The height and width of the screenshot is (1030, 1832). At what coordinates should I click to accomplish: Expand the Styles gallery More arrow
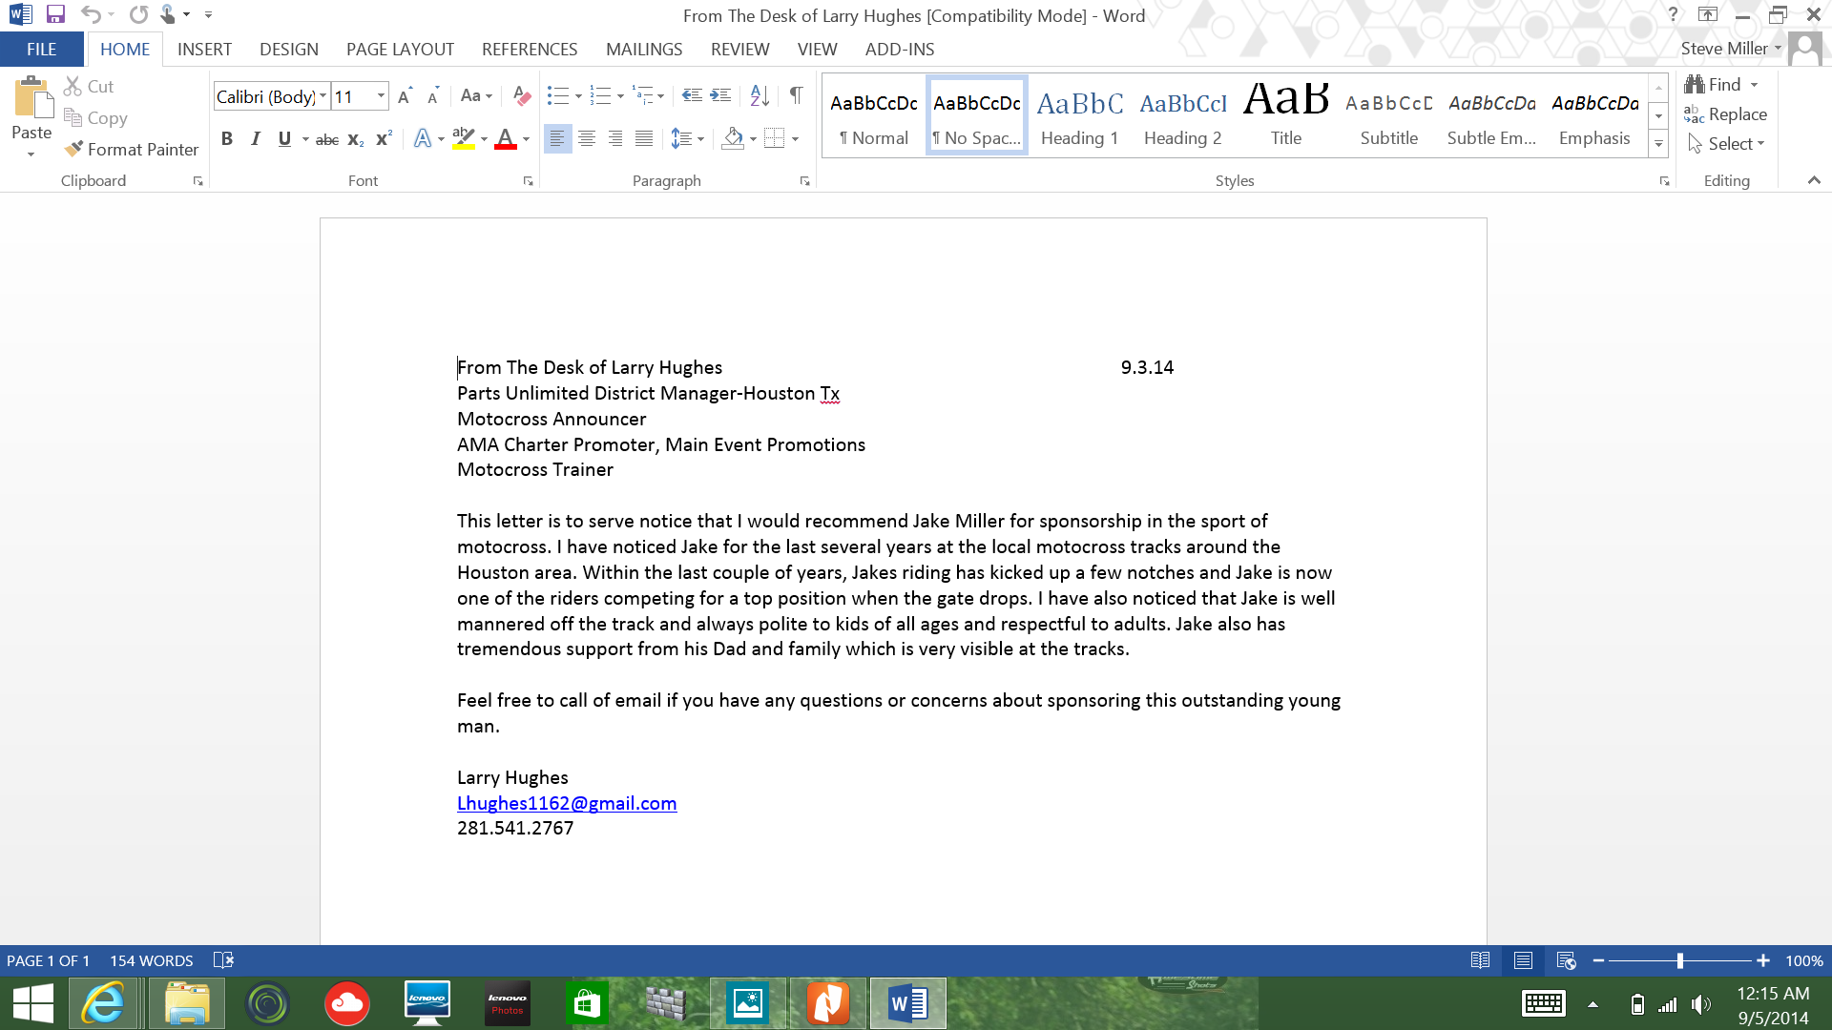[x=1658, y=144]
